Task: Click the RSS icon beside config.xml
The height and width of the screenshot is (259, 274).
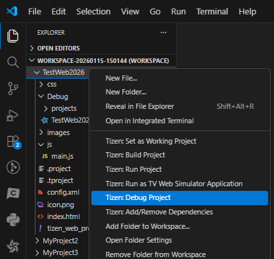Action: (40, 192)
